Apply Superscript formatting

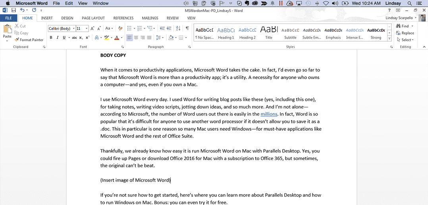(87, 38)
